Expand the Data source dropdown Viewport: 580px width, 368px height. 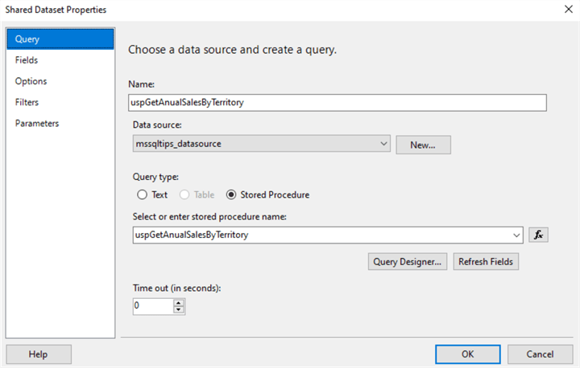[x=383, y=144]
